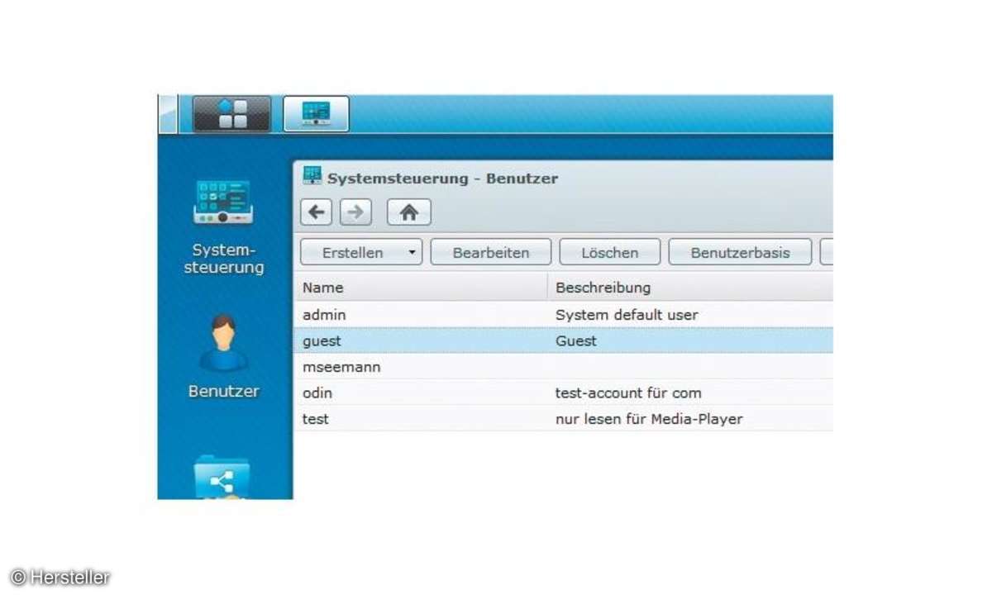Click the 'System default user' description
This screenshot has height=595, width=992.
pyautogui.click(x=627, y=314)
